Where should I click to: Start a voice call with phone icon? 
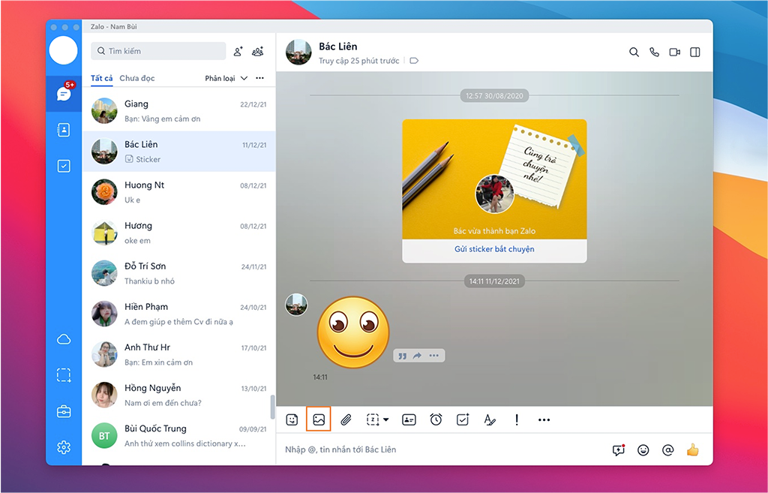[654, 52]
